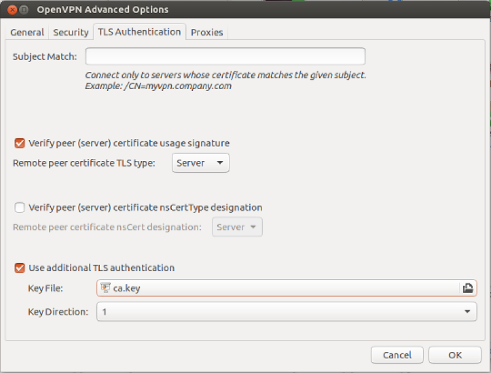The image size is (491, 373).
Task: Uncheck Use additional TLS authentication
Action: 20,268
